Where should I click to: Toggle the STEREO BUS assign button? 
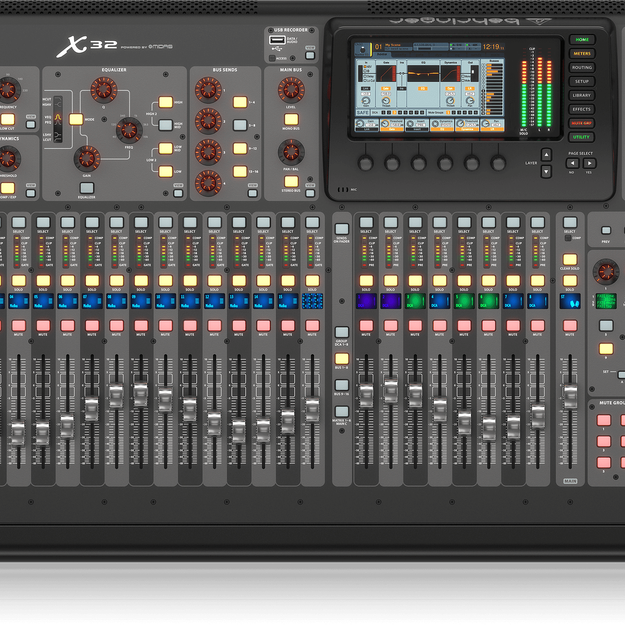tap(291, 181)
